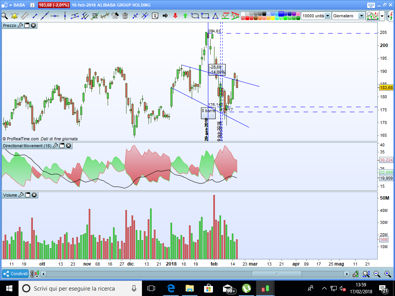Screen dimensions: 395x296
Task: Select the triangle drawing tool
Action: (215, 16)
